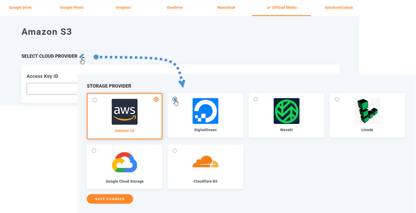The width and height of the screenshot is (416, 213).
Task: Click the Amazon S3 AWS logo
Action: tap(124, 111)
